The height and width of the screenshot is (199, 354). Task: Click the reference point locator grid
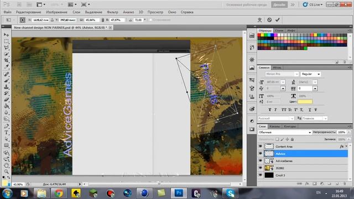tap(22, 20)
